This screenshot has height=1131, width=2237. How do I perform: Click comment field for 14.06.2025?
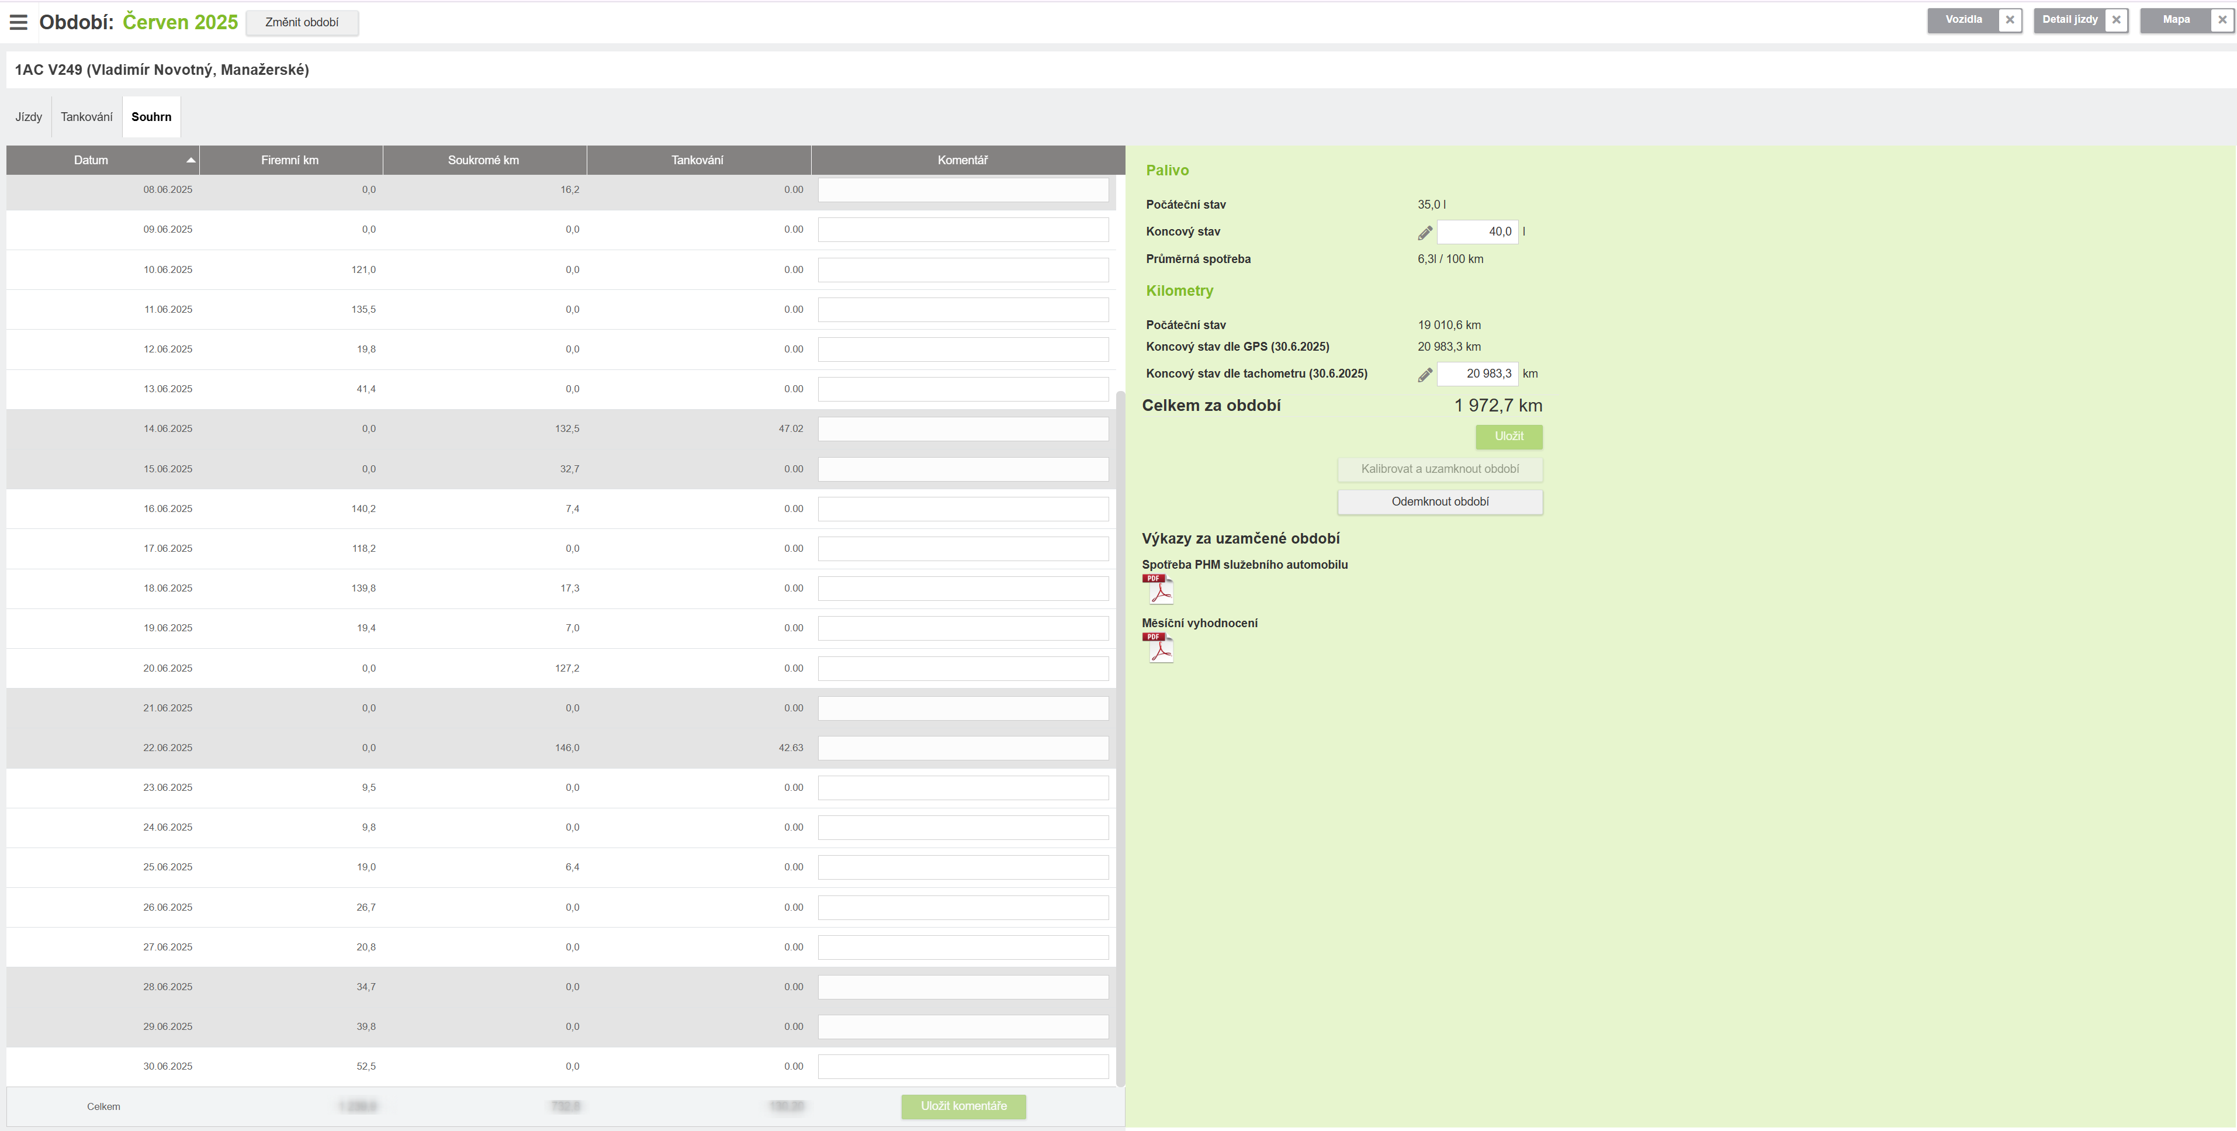(x=963, y=429)
